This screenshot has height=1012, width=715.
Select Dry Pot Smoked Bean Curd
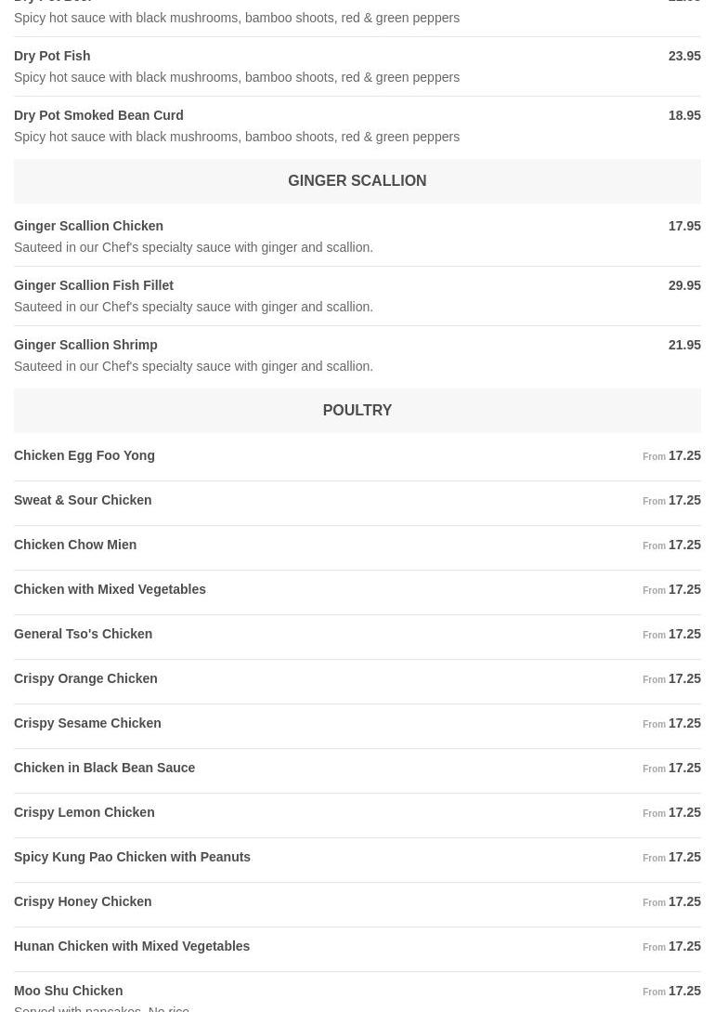[98, 115]
